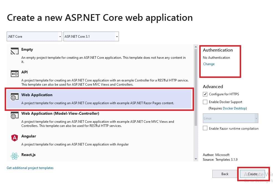This screenshot has width=273, height=184.
Task: Click the template list scrollbar down arrow
Action: click(x=196, y=159)
